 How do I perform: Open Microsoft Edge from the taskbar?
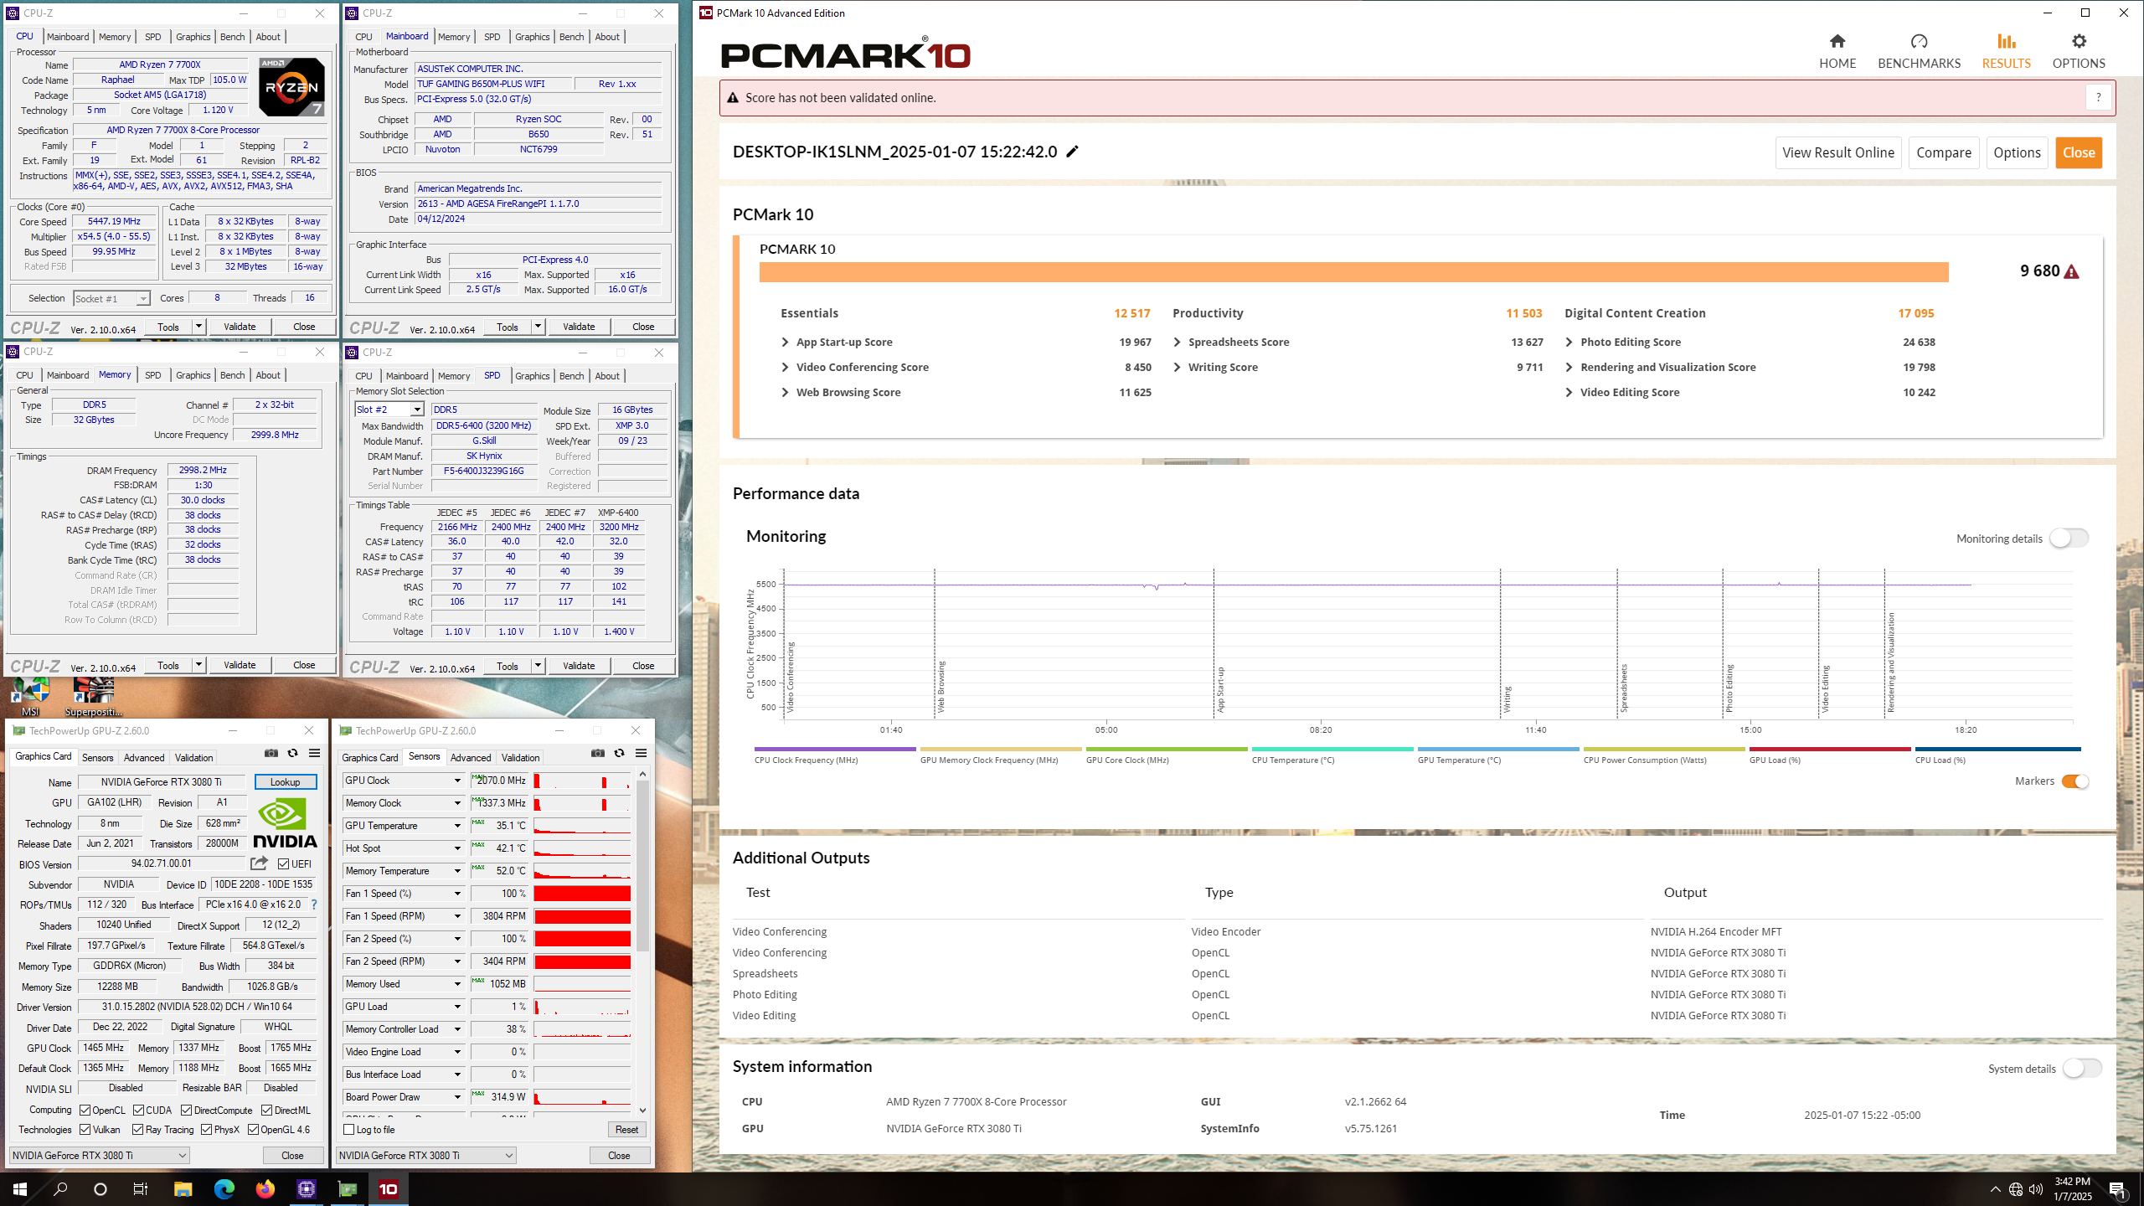point(224,1188)
